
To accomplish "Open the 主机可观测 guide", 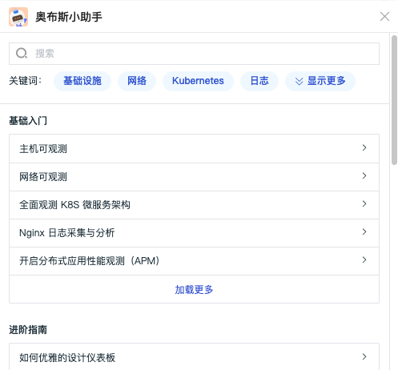I will tap(194, 149).
